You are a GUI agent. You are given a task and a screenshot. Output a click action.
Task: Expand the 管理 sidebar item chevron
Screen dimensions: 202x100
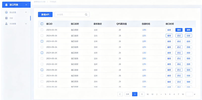click(x=26, y=24)
